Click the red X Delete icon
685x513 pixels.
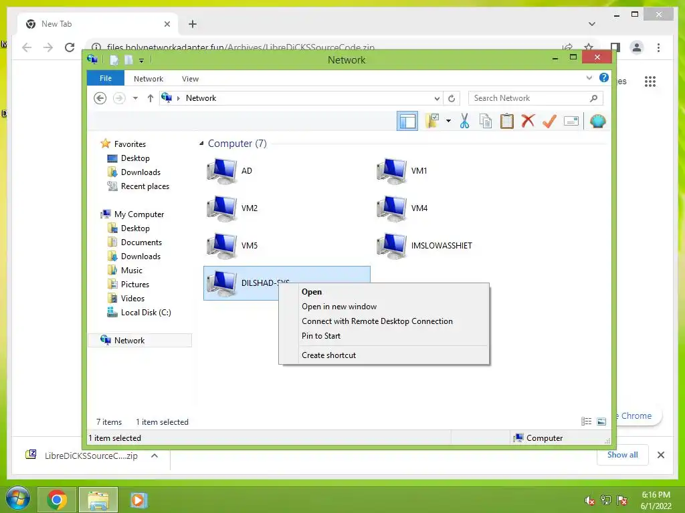coord(528,120)
